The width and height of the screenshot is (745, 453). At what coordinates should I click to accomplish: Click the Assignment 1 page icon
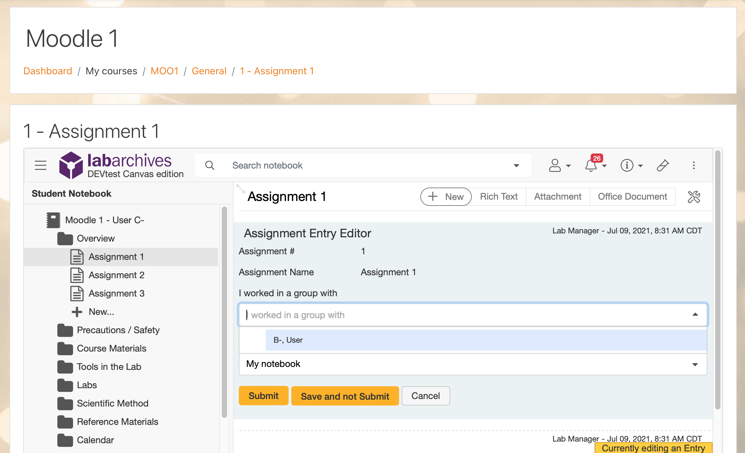coord(77,257)
